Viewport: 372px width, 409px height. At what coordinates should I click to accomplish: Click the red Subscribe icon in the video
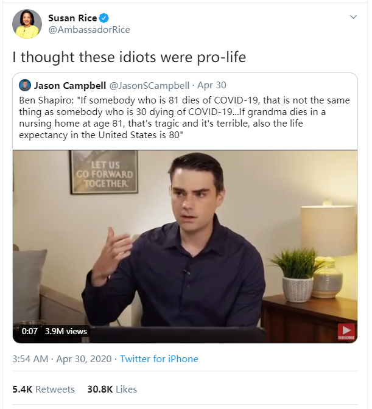[x=346, y=331]
